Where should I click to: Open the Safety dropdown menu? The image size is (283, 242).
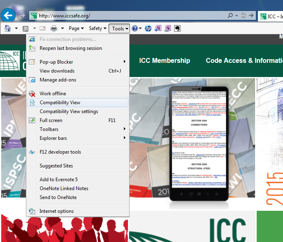coord(98,28)
